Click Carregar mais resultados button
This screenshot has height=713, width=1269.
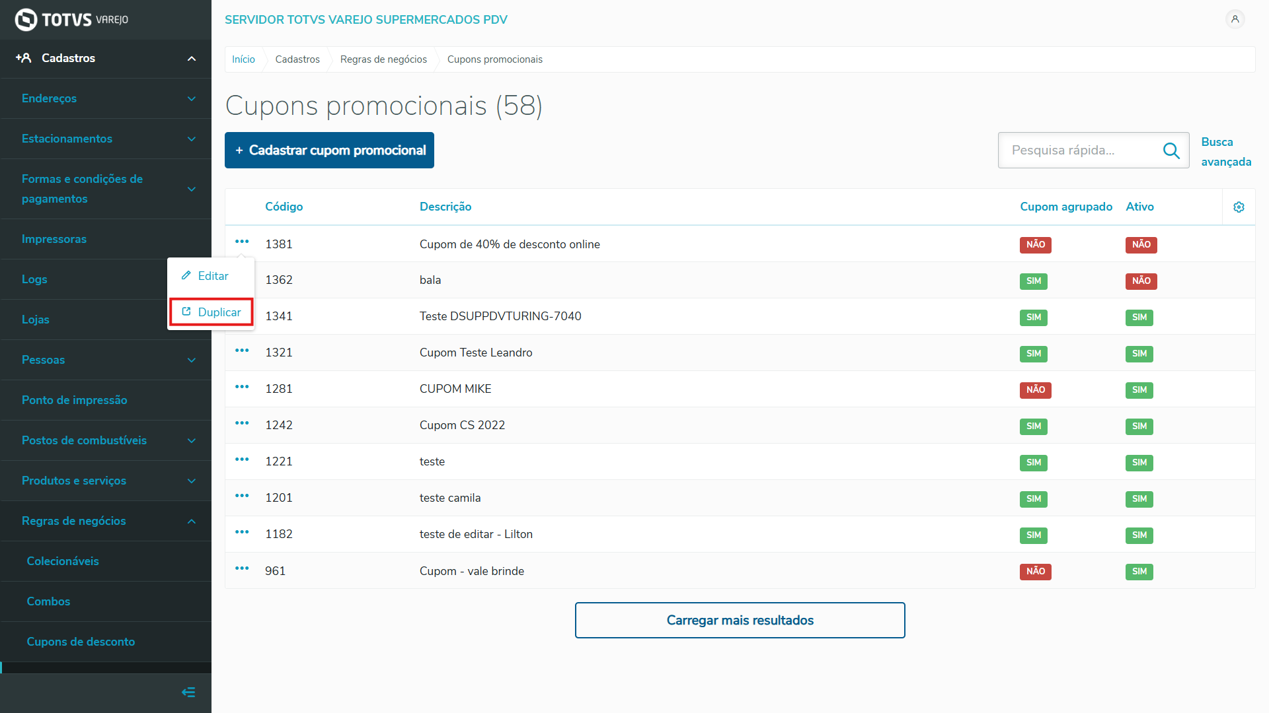[x=740, y=620]
